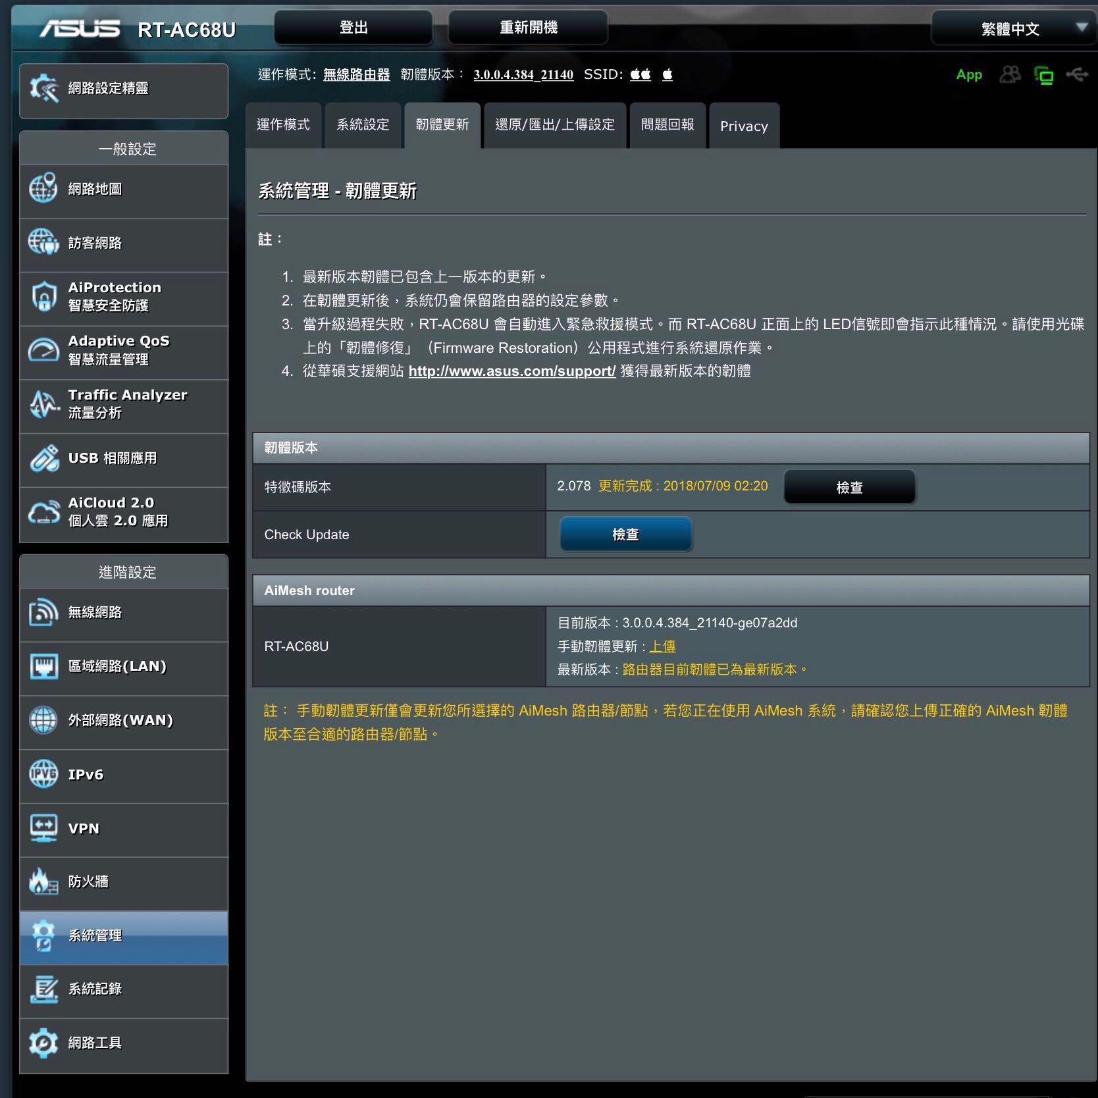Open the asus.com/support link
Screen dimensions: 1098x1098
point(512,371)
